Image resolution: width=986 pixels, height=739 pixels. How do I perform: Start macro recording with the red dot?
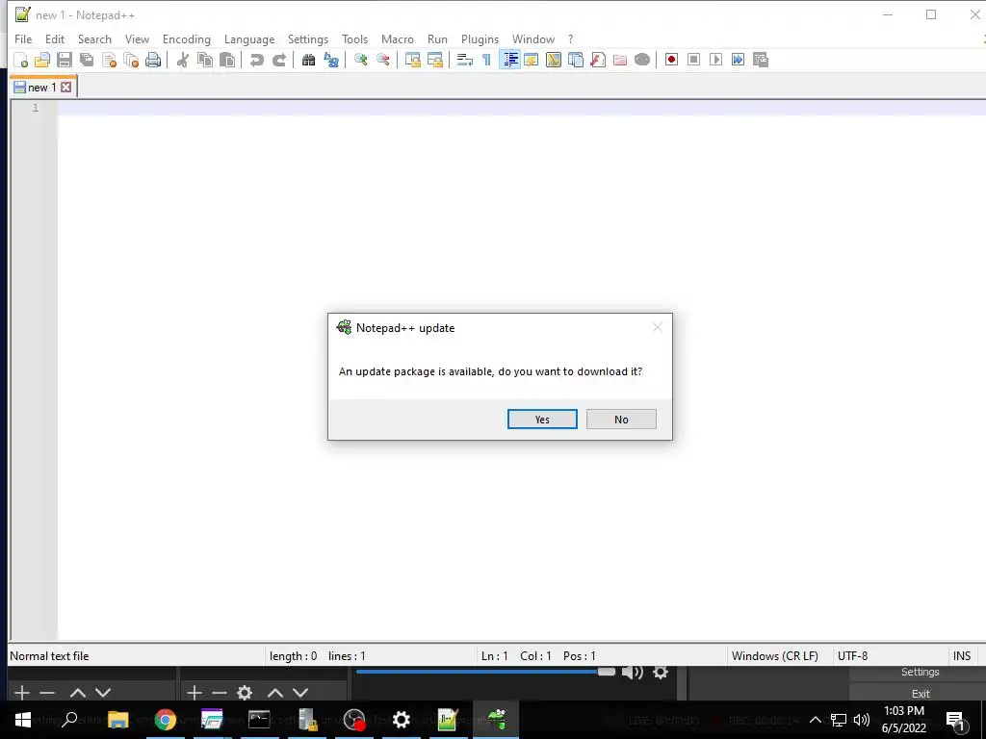click(x=671, y=60)
